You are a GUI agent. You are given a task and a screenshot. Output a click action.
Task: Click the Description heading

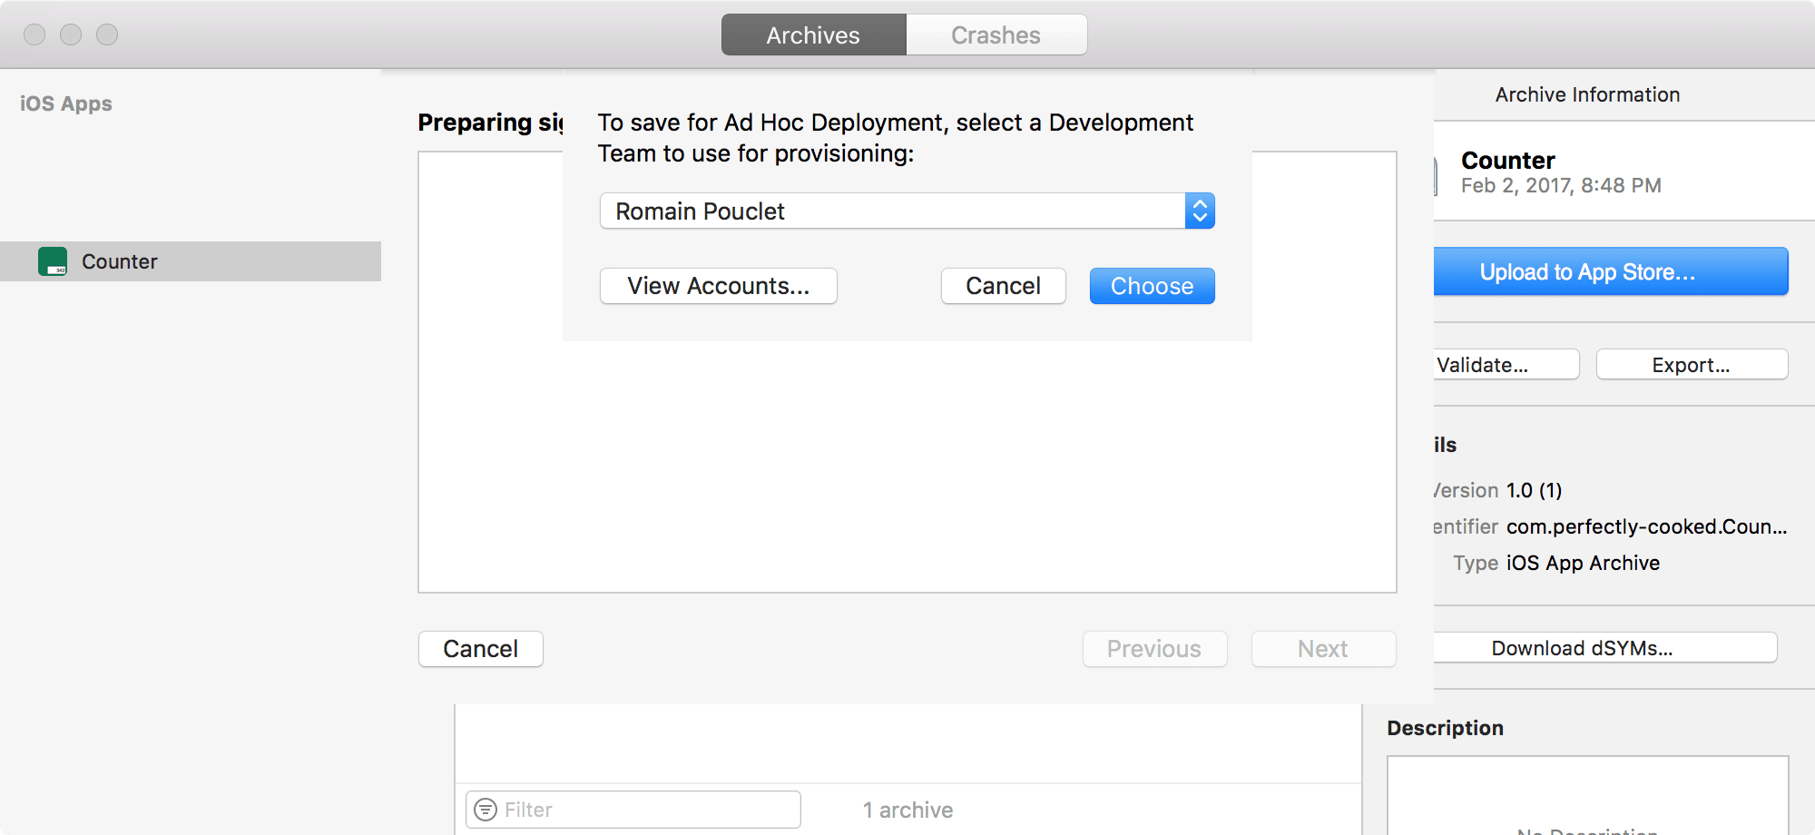click(1446, 728)
